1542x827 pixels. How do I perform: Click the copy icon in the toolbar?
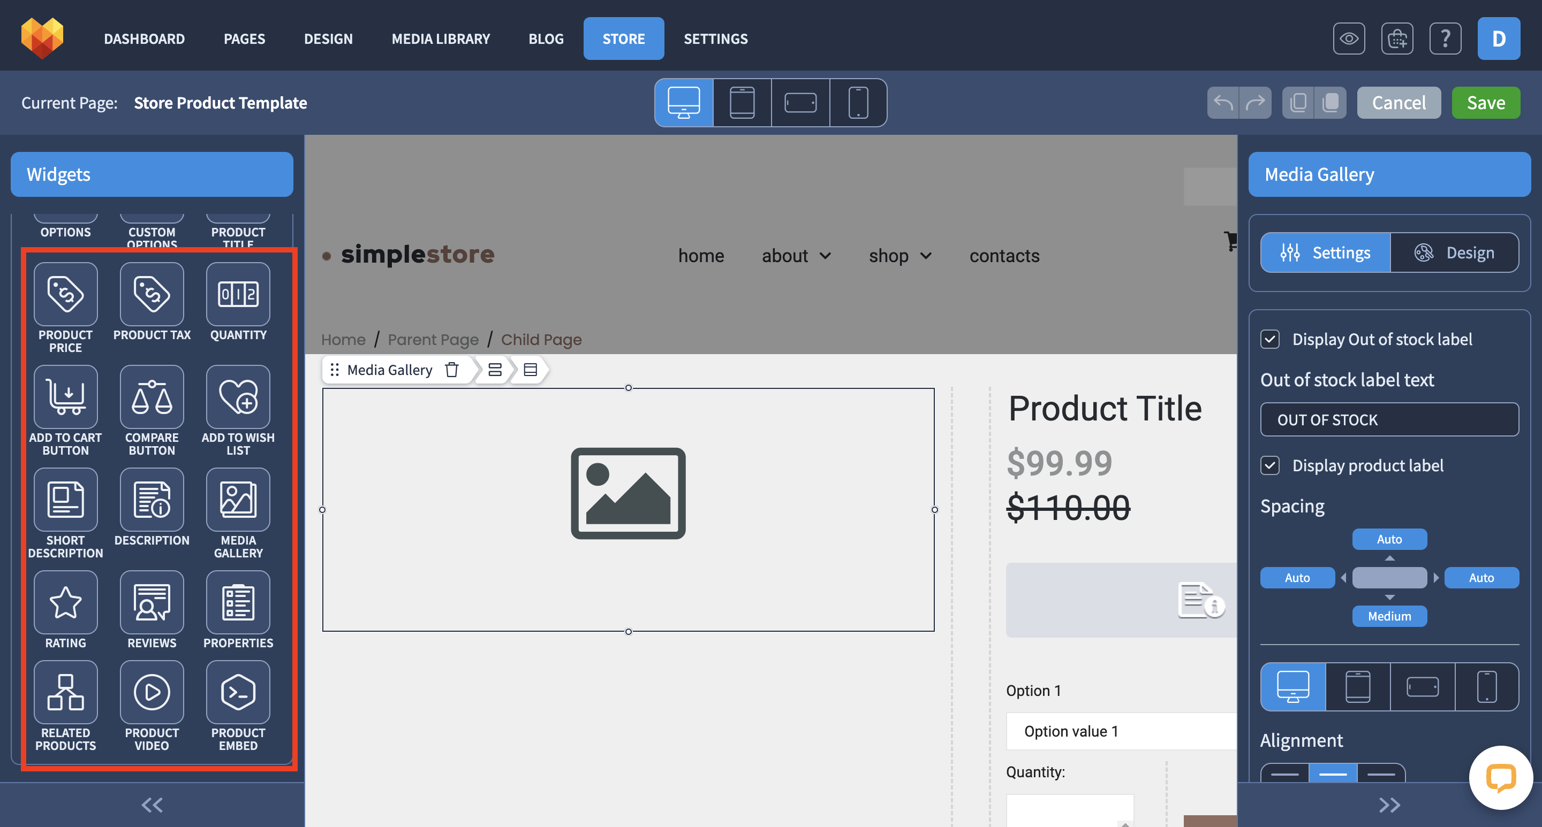click(x=1298, y=103)
